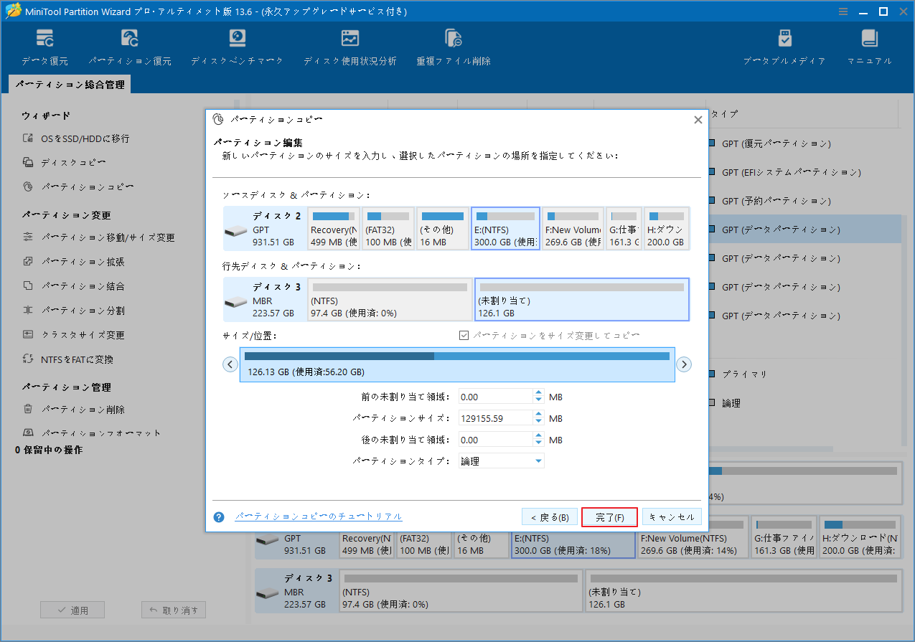This screenshot has width=915, height=642.
Task: Click left arrow beside size bar
Action: (x=230, y=364)
